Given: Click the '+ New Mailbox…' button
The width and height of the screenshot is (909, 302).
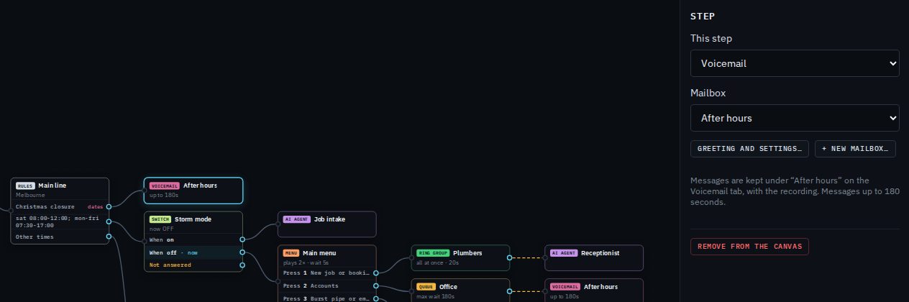Looking at the screenshot, I should click(x=855, y=149).
